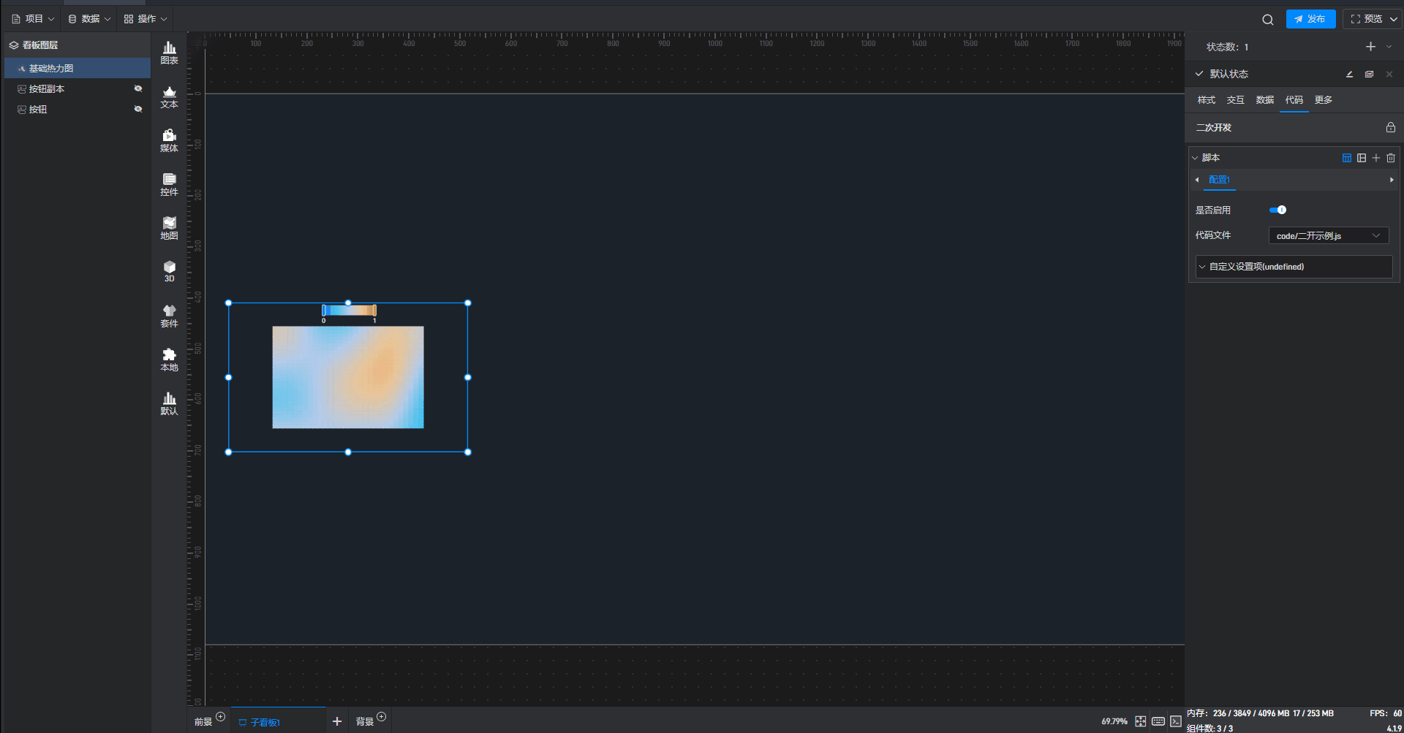The width and height of the screenshot is (1404, 733).
Task: Collapse the 脚本 section
Action: coord(1195,158)
